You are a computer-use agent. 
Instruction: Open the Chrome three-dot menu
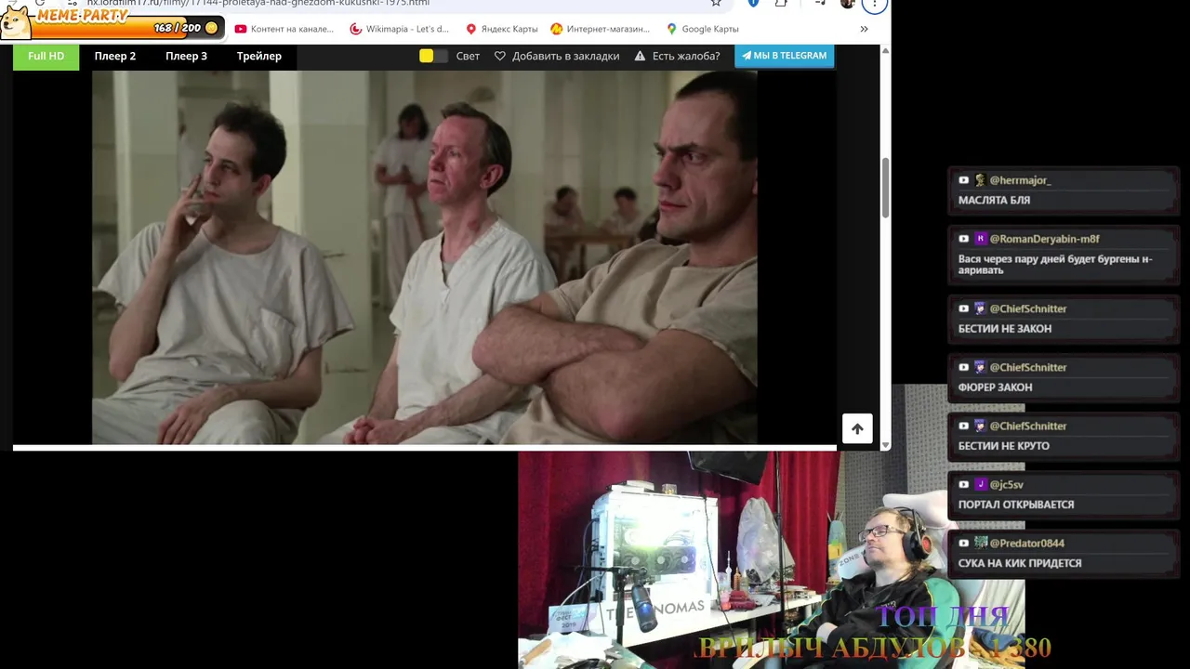[874, 4]
